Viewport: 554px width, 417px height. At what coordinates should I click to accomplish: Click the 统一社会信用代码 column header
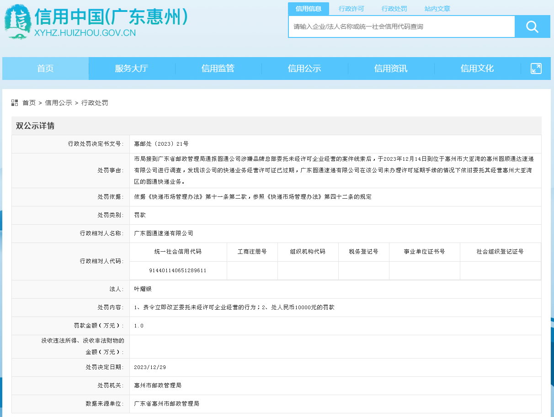178,252
